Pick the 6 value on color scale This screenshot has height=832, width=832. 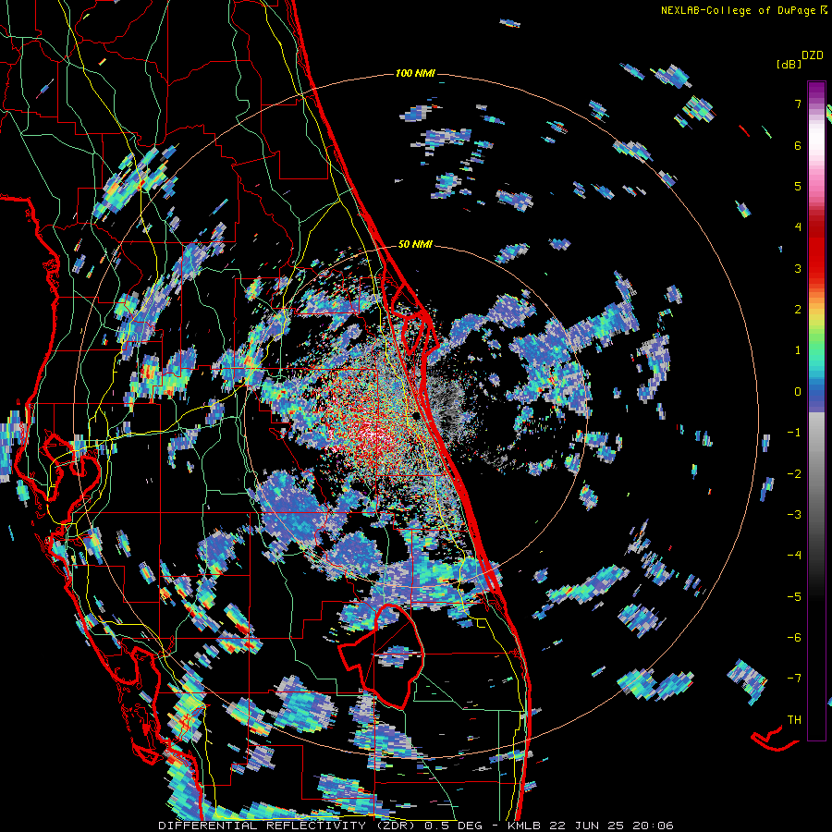pos(798,145)
